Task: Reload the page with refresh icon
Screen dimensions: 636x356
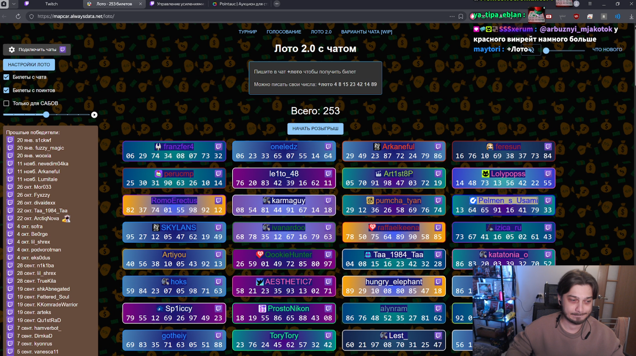Action: (x=18, y=16)
